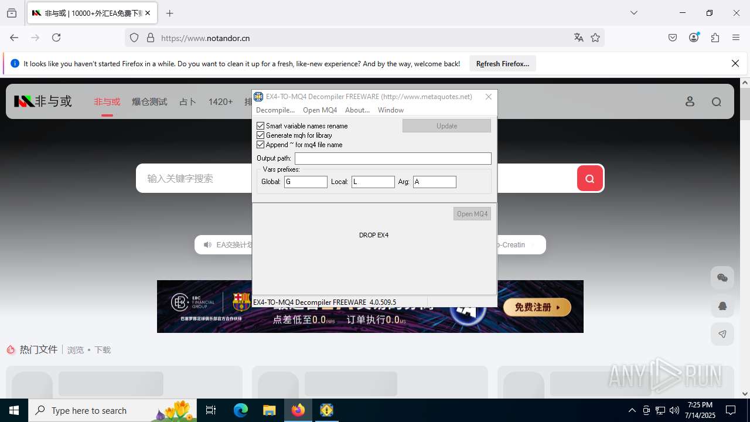
Task: Switch to Firefox on the taskbar
Action: 298,410
